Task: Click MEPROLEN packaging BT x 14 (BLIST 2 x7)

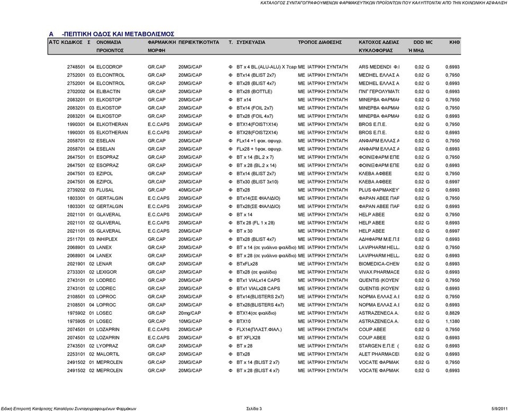Action: [x=258, y=362]
